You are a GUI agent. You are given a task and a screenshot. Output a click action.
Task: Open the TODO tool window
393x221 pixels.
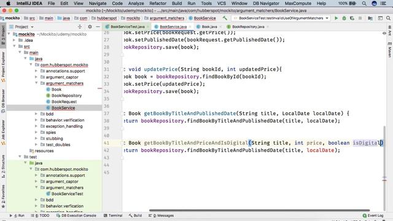pos(40,215)
